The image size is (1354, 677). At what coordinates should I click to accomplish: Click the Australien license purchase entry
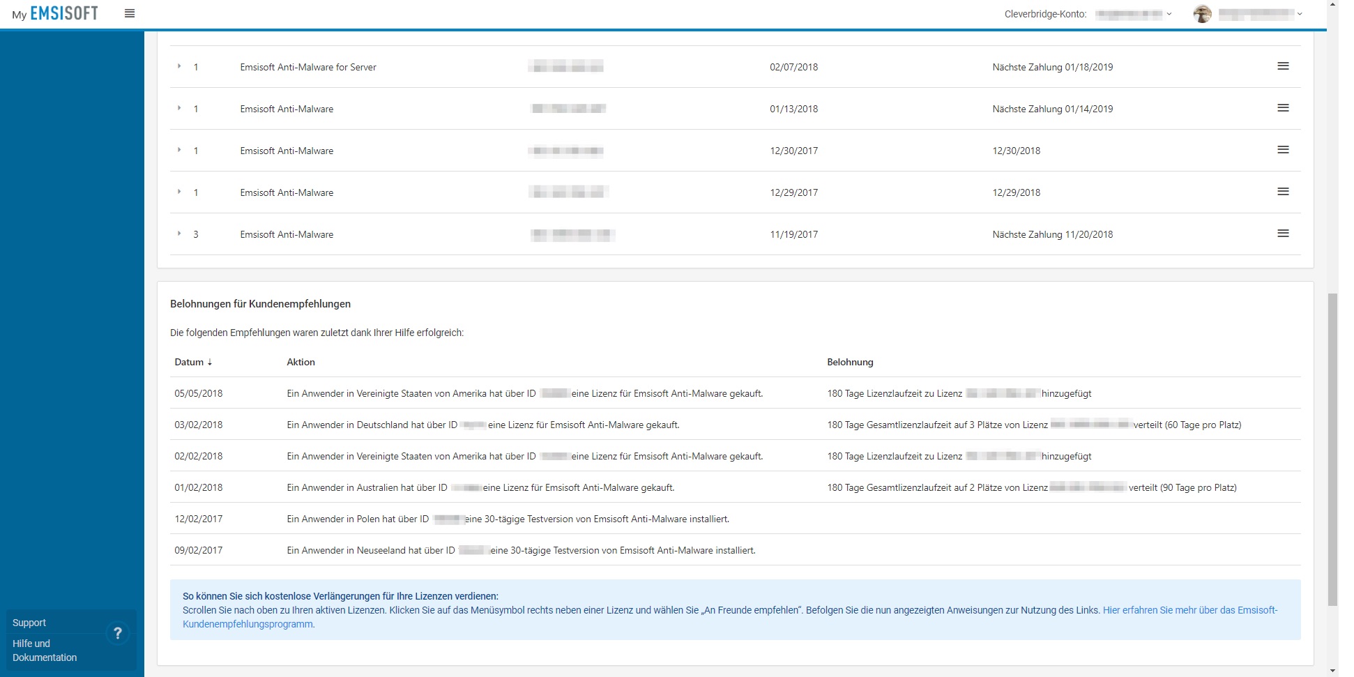click(480, 487)
